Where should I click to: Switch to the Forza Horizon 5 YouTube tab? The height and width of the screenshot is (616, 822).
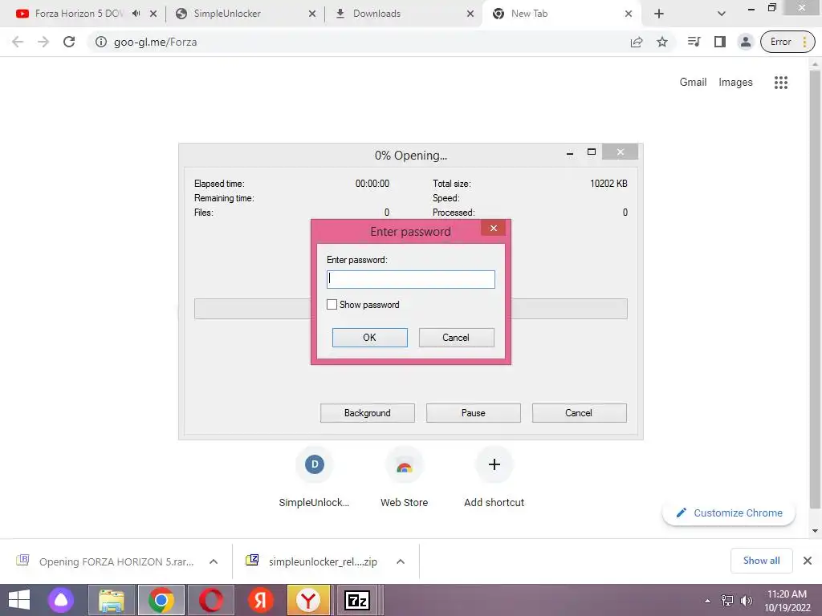tap(79, 14)
